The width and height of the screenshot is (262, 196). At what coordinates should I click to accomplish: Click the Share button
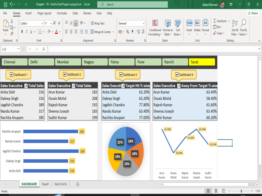253,13
